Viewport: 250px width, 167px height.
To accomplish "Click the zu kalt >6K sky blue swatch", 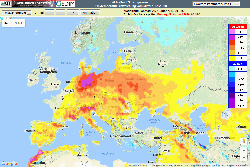I will [x=232, y=74].
